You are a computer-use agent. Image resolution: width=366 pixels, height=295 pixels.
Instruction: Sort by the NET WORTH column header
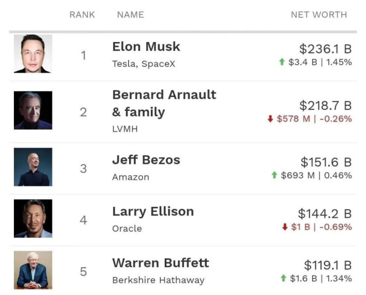point(319,15)
